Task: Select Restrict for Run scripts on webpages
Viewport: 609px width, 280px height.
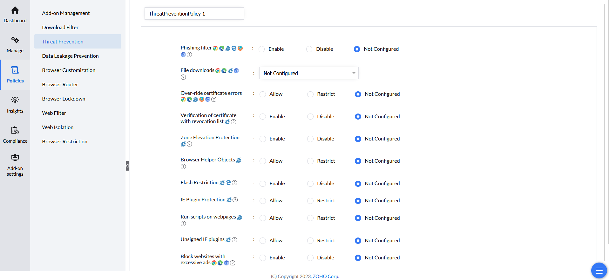Action: (x=310, y=218)
